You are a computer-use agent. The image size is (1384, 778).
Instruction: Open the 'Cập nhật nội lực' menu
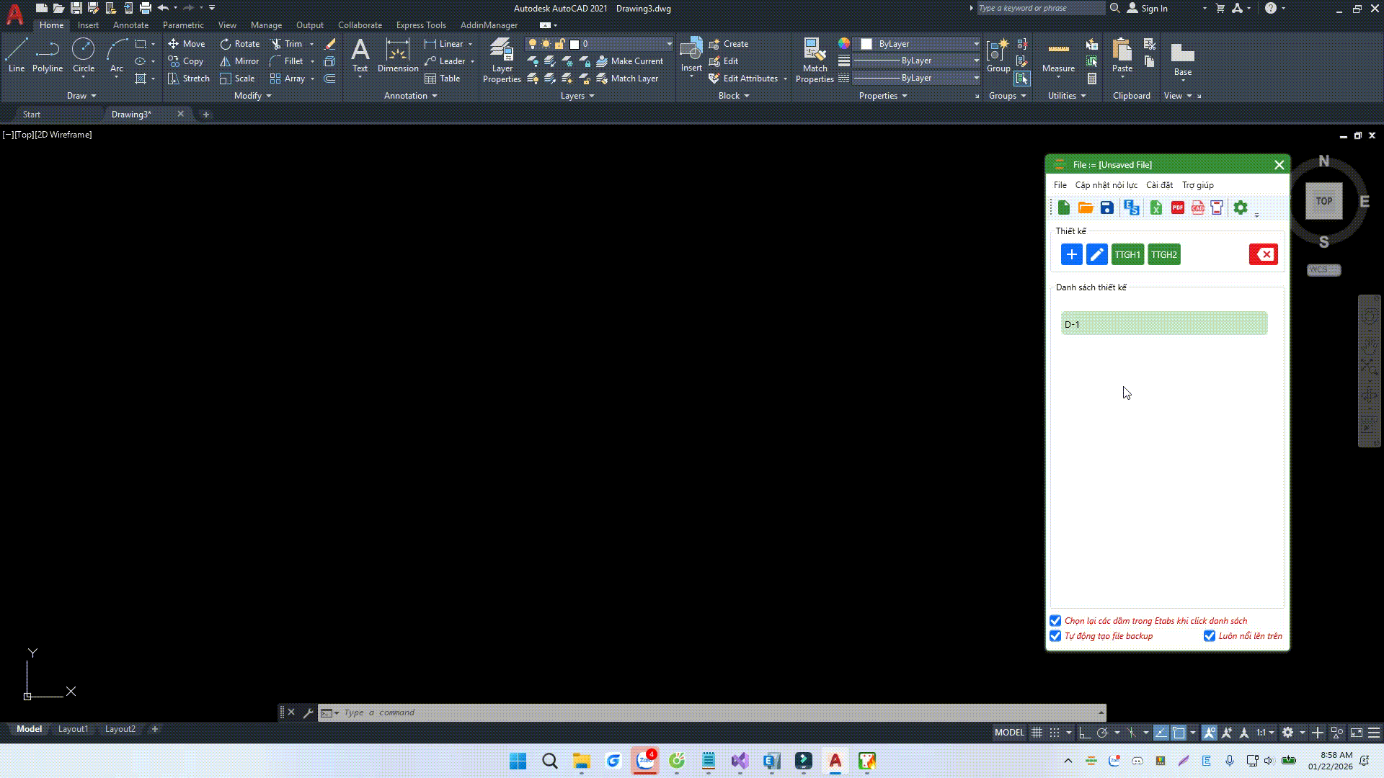pos(1106,185)
